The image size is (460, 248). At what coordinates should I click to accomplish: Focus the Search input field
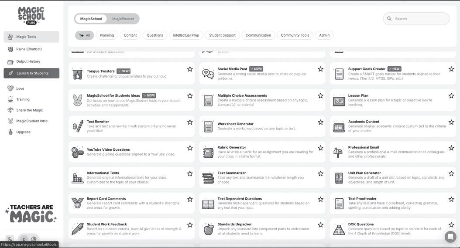[x=416, y=19]
